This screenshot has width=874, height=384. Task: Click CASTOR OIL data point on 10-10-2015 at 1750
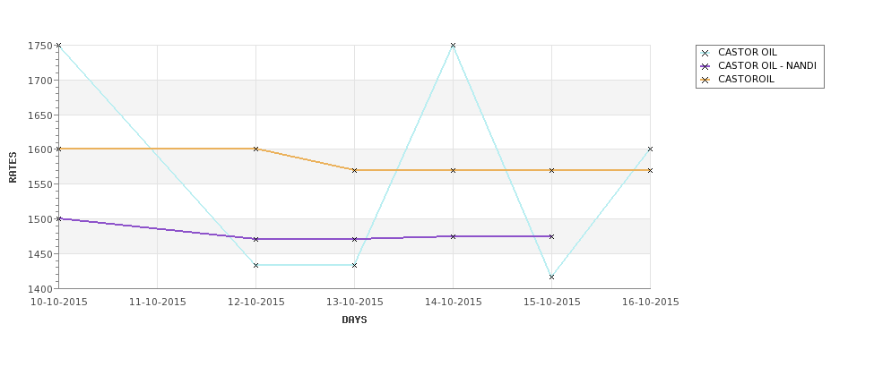(58, 45)
